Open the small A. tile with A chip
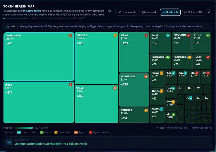 (x=189, y=98)
